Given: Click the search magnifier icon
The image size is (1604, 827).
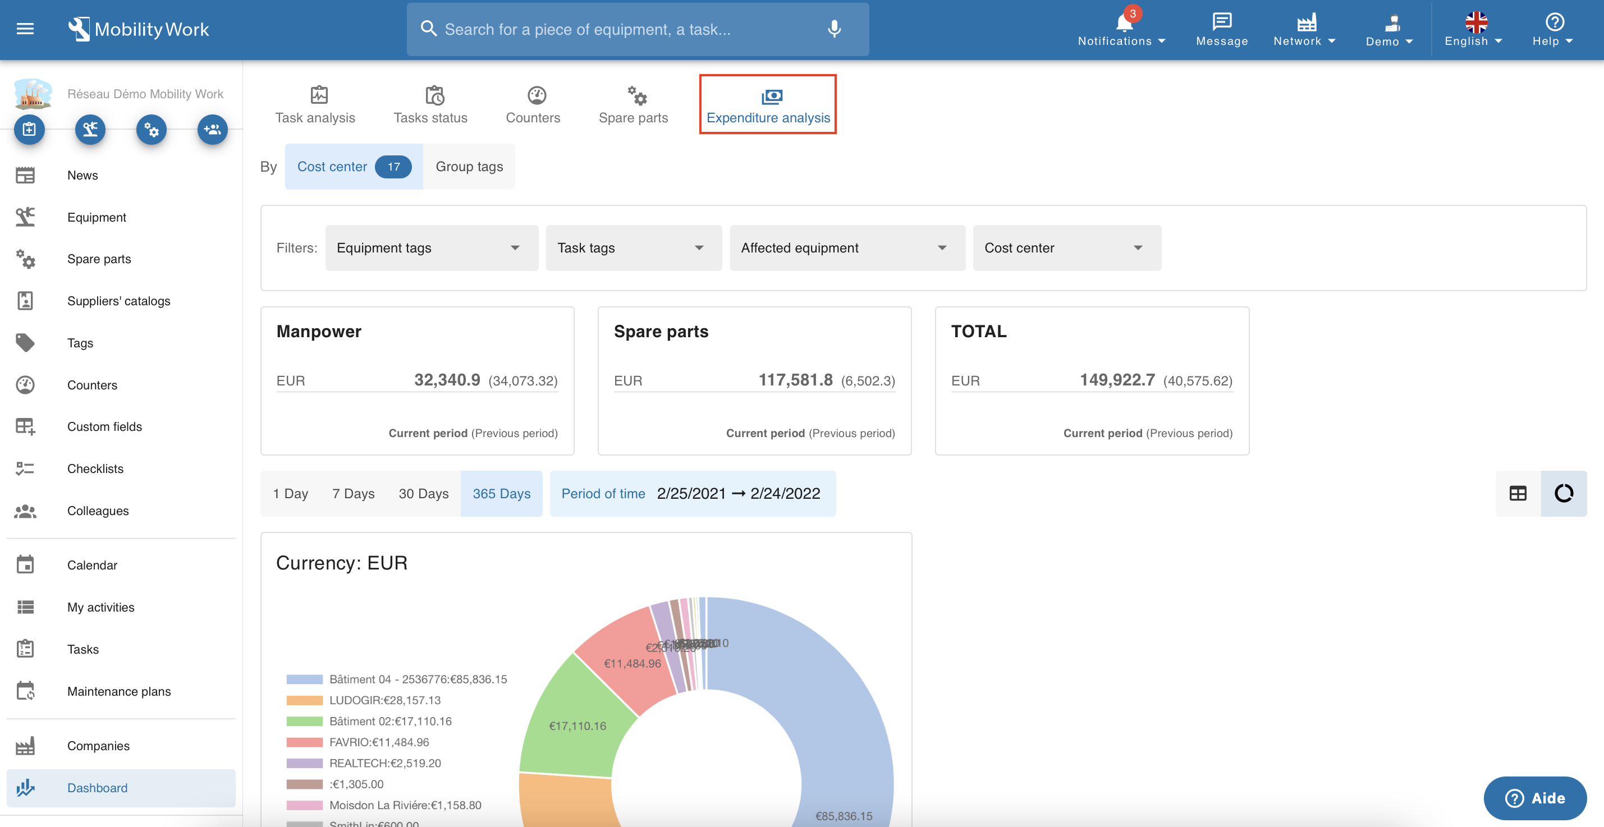Looking at the screenshot, I should point(428,29).
